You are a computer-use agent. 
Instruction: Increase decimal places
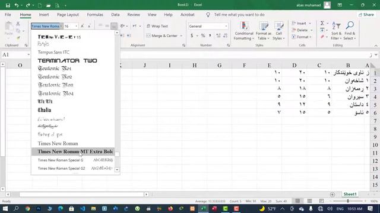click(x=218, y=35)
